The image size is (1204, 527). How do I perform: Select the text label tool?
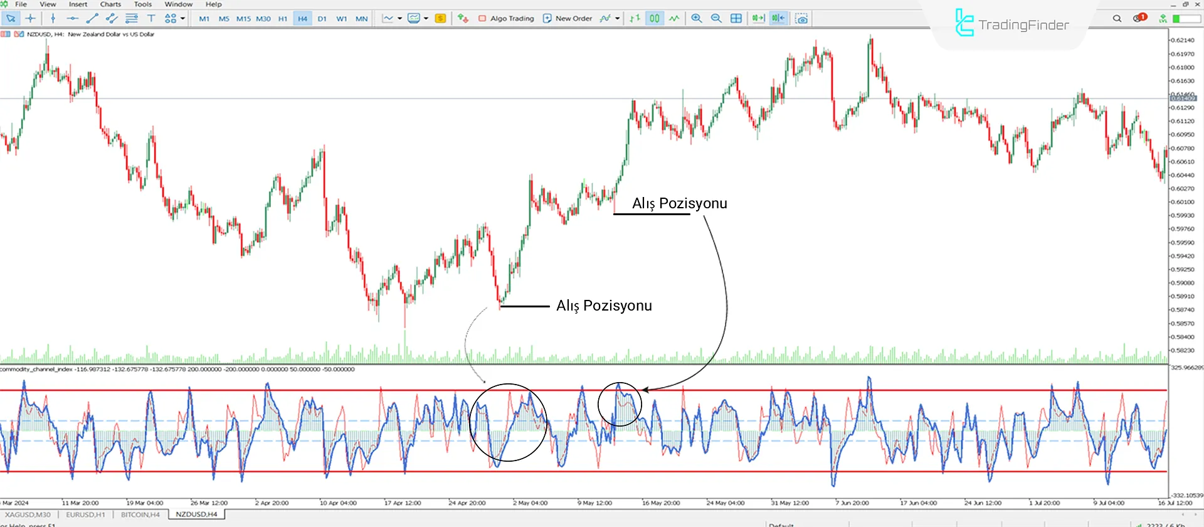pos(151,19)
